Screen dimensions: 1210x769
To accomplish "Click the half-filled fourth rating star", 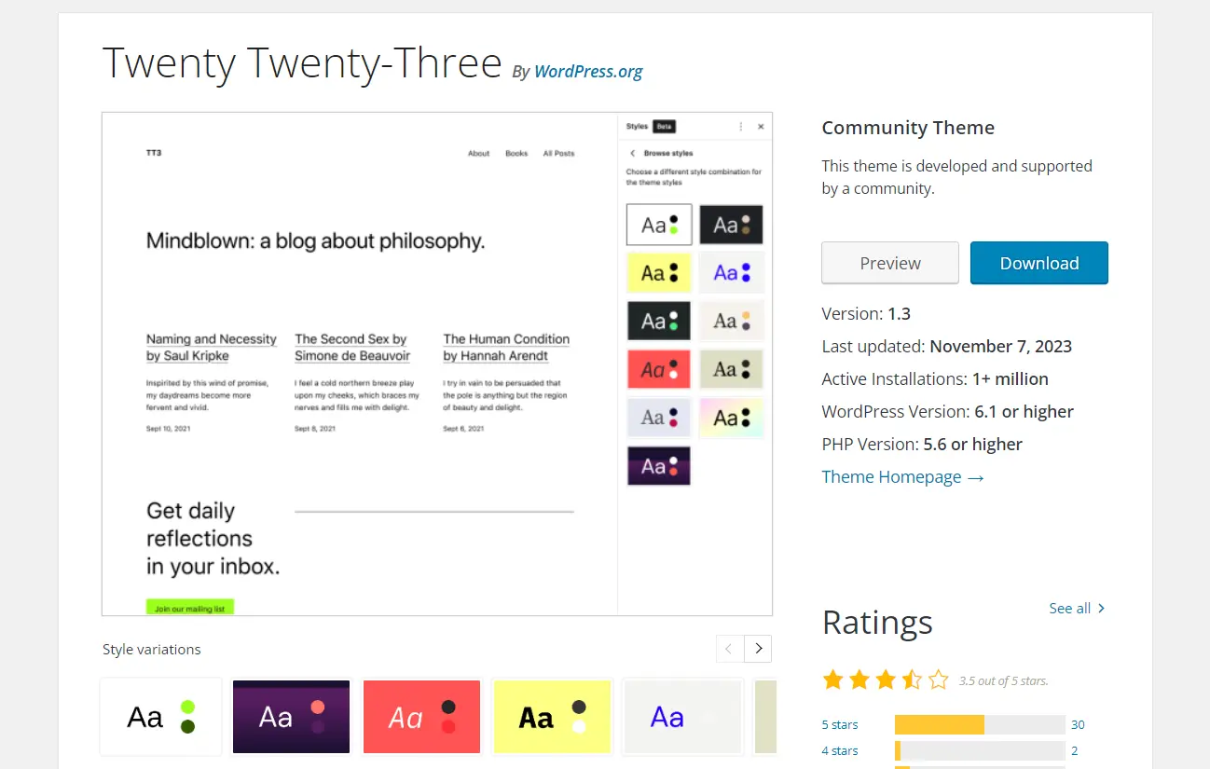I will point(912,680).
